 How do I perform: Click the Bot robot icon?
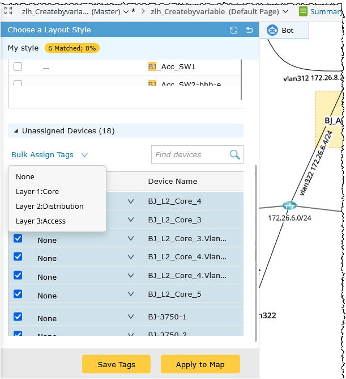point(272,30)
